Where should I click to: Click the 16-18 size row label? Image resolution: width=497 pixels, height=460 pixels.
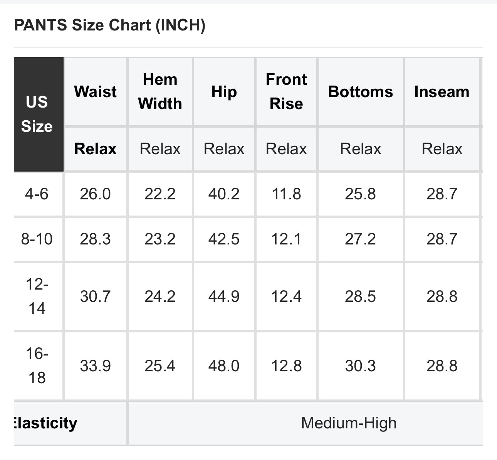point(37,366)
